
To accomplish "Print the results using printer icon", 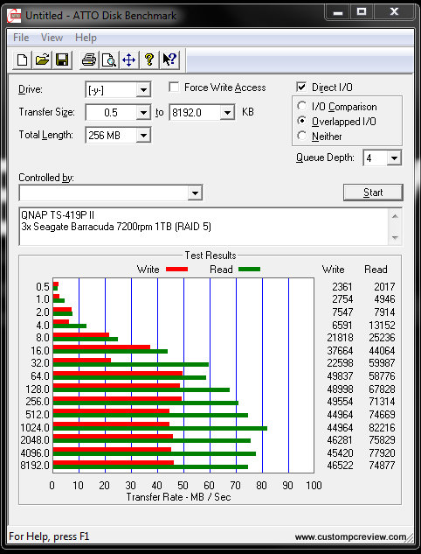I will tap(89, 60).
